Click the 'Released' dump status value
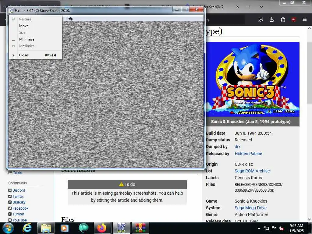312x234 pixels. click(x=243, y=140)
